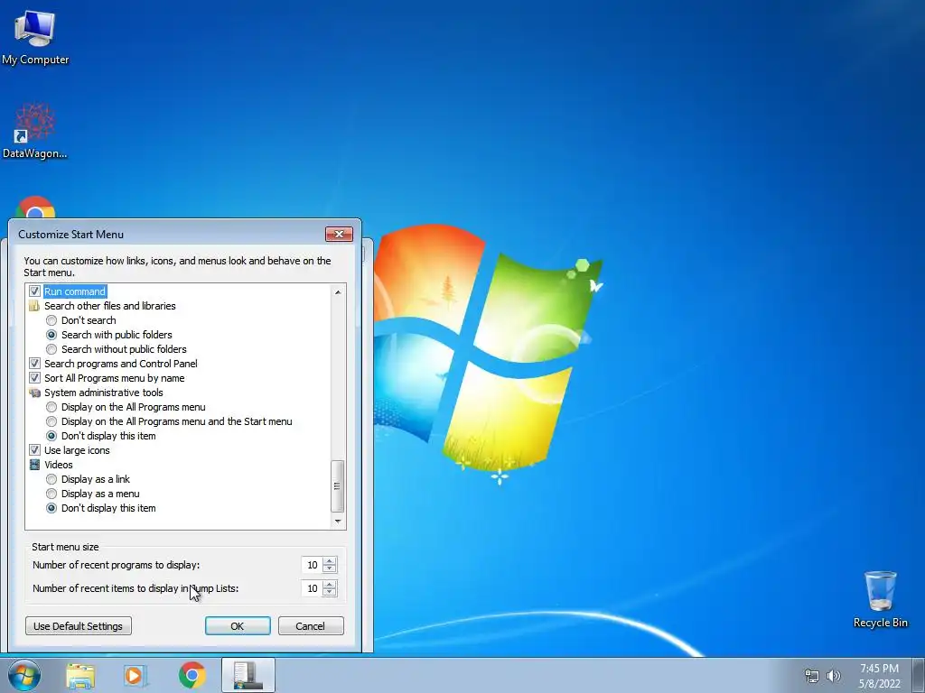Click the Videos category icon in the list
925x693 pixels.
pyautogui.click(x=34, y=465)
